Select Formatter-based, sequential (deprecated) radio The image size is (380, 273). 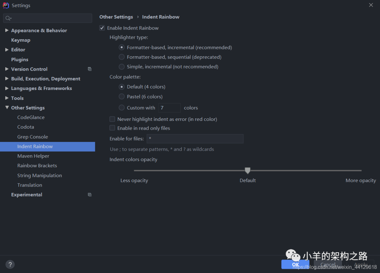click(x=122, y=57)
